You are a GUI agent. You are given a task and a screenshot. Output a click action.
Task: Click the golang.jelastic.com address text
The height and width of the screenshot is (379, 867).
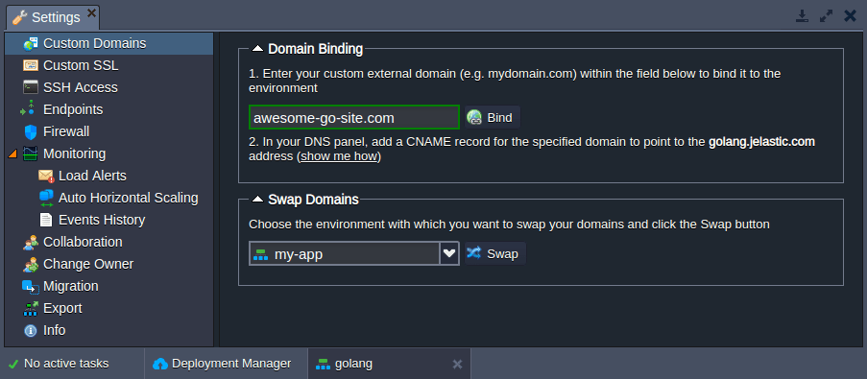762,142
